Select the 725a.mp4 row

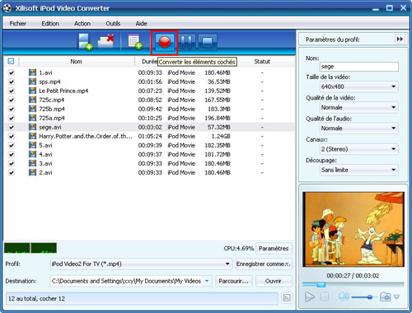(150, 118)
